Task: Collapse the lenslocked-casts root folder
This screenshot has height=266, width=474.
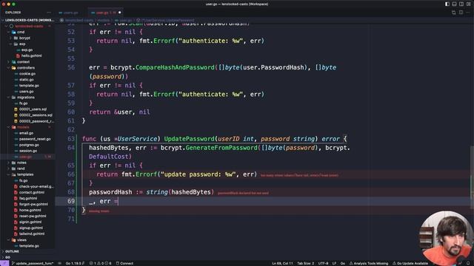Action: 29,27
